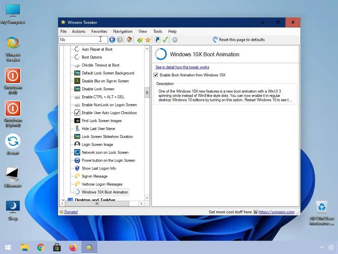Open the View menu
This screenshot has height=254, width=338.
pyautogui.click(x=143, y=31)
